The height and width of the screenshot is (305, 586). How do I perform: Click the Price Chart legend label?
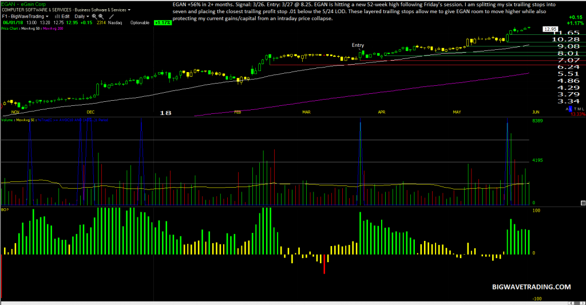9,29
